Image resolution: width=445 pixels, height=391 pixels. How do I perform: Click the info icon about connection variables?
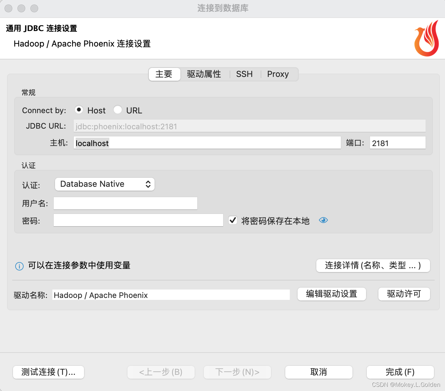click(x=19, y=266)
